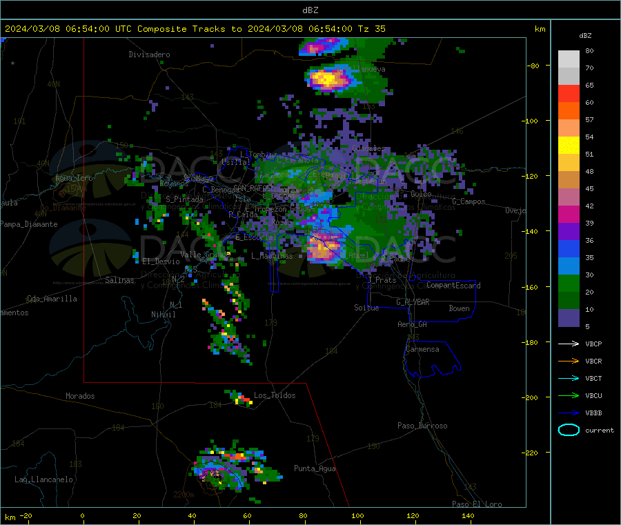Click the cyan VBCT arrow in legend
The width and height of the screenshot is (621, 525).
(x=569, y=379)
